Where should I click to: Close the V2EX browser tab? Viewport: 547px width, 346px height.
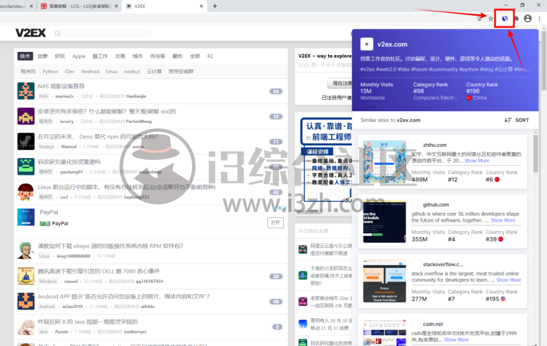(x=201, y=6)
